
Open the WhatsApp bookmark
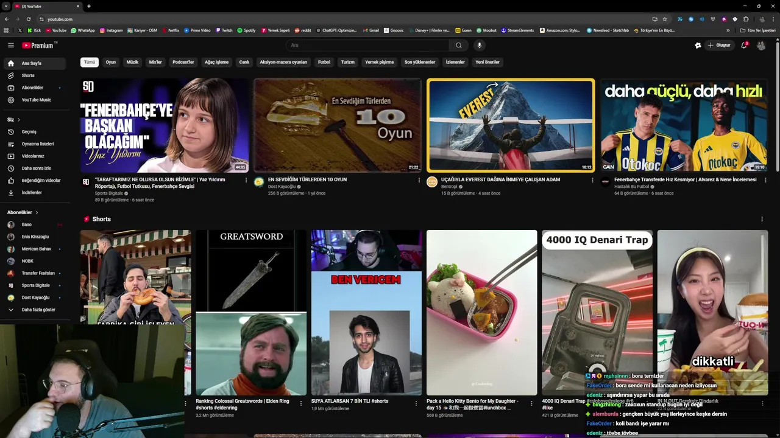(x=83, y=30)
